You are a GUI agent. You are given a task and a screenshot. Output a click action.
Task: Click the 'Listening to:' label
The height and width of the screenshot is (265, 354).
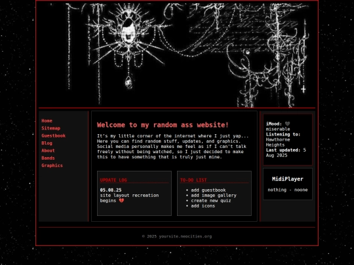click(283, 134)
